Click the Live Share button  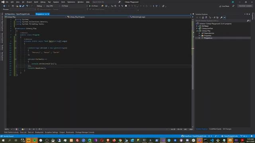tap(224, 6)
